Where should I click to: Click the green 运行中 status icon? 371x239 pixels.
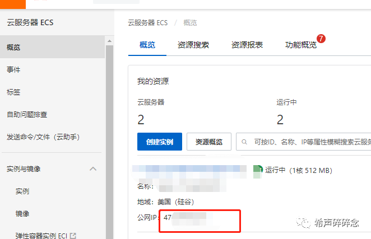258,171
